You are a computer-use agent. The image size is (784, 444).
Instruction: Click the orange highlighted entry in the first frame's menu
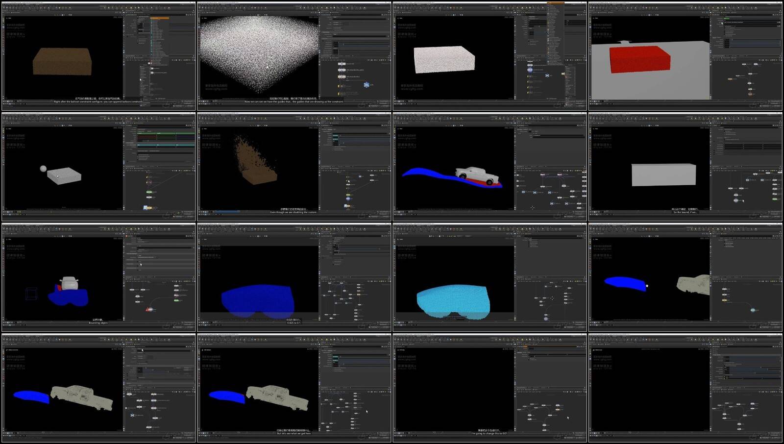point(160,18)
